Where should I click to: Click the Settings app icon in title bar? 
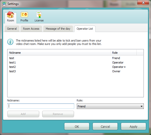pos(4,4)
